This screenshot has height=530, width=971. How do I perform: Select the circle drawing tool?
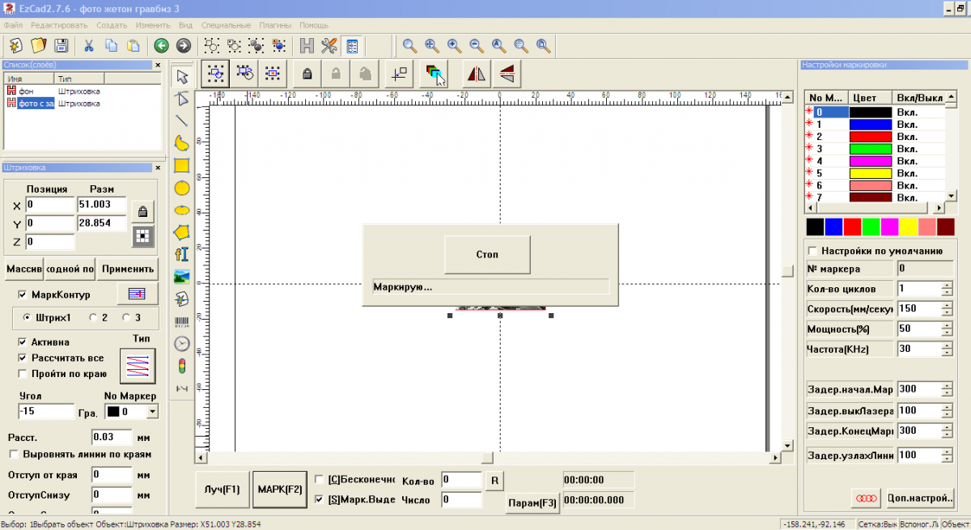(x=182, y=188)
